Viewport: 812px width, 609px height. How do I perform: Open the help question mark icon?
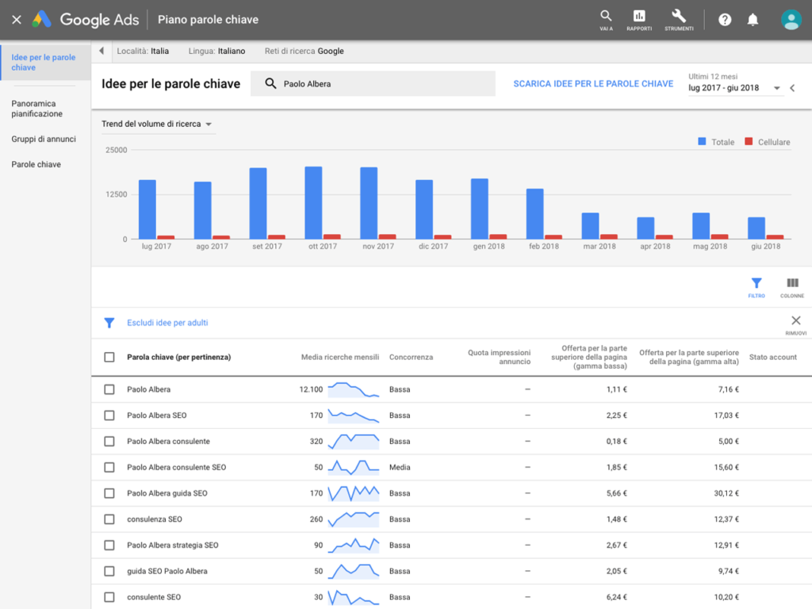point(725,20)
